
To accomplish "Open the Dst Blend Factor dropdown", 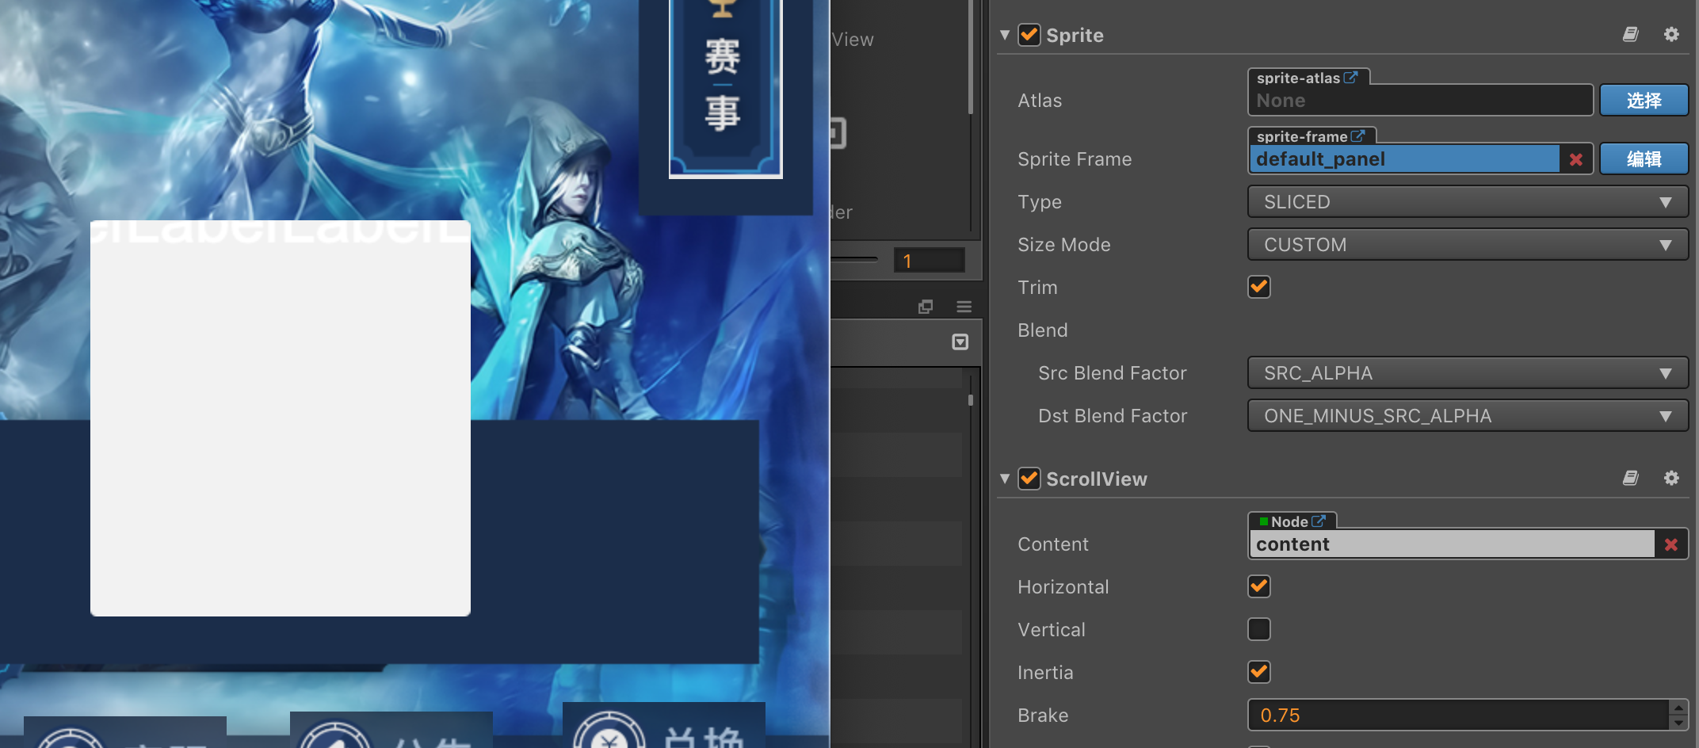I will tap(1468, 416).
